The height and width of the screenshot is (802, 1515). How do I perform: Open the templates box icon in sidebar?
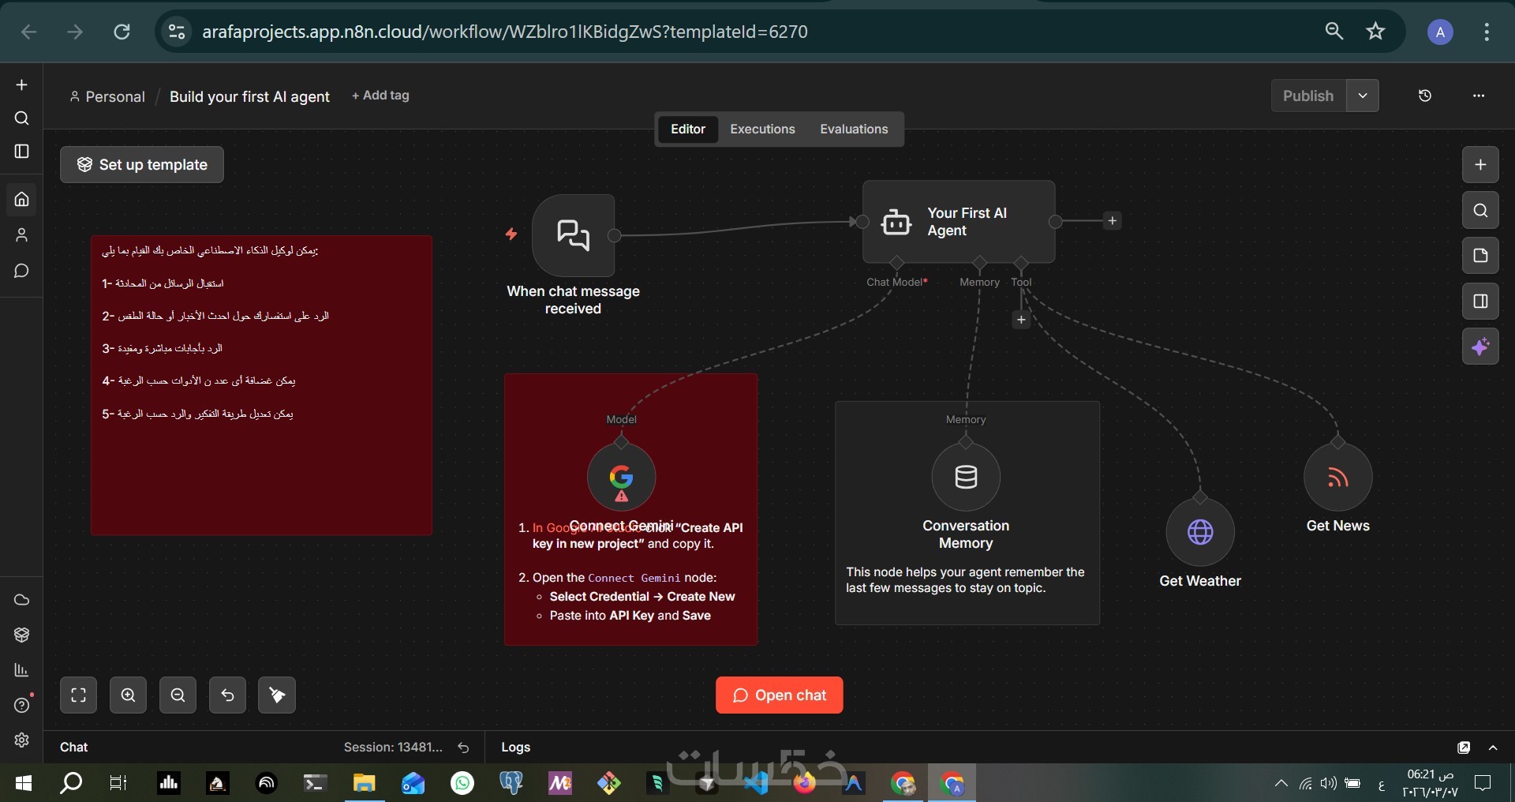pyautogui.click(x=22, y=635)
